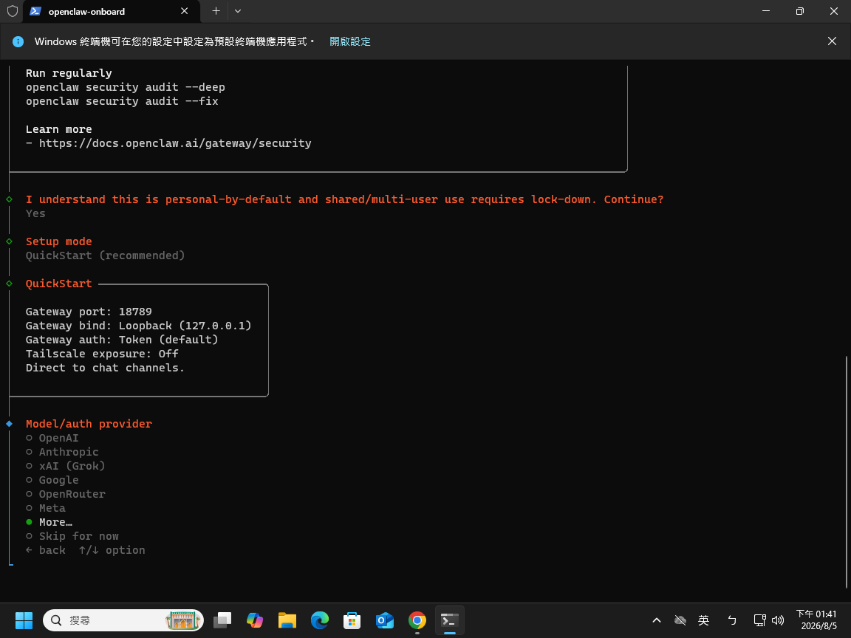Open network status tray icon
This screenshot has height=638, width=851.
(x=760, y=620)
